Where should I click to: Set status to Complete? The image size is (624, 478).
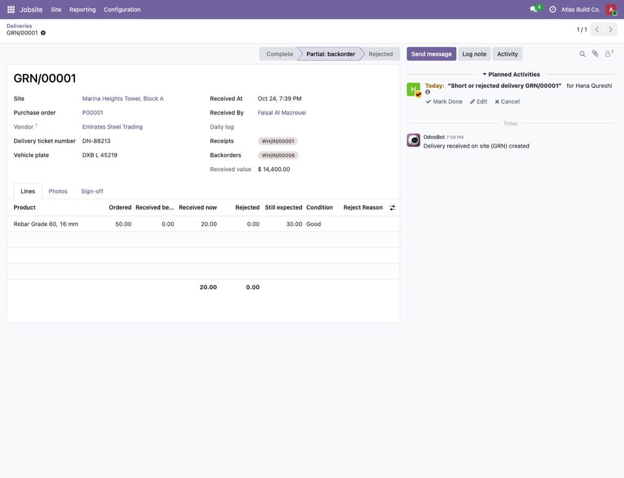pyautogui.click(x=279, y=54)
